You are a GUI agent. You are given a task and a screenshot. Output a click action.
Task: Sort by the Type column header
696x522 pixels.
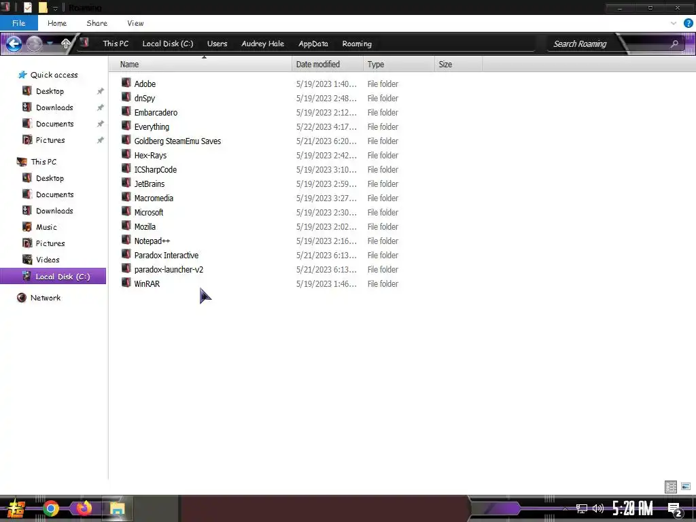click(398, 65)
